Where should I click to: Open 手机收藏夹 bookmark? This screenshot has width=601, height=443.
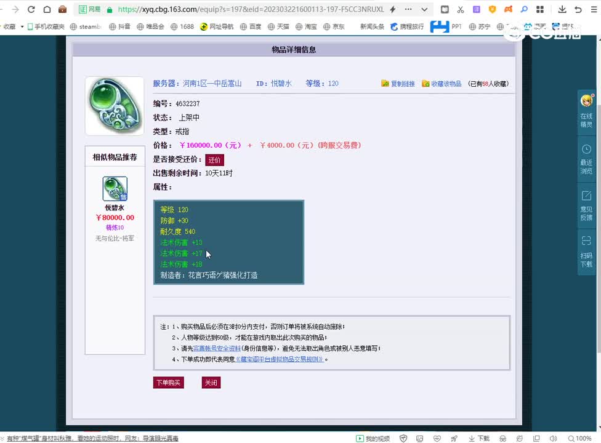(46, 26)
